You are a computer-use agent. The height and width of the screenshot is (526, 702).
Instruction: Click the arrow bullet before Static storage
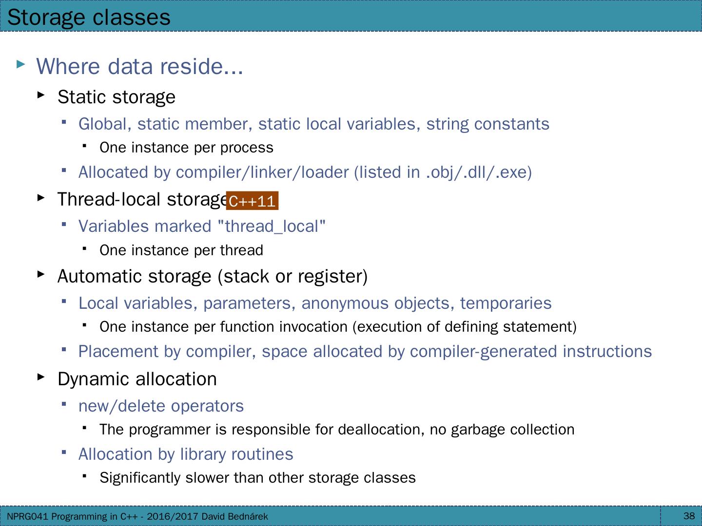[x=41, y=94]
